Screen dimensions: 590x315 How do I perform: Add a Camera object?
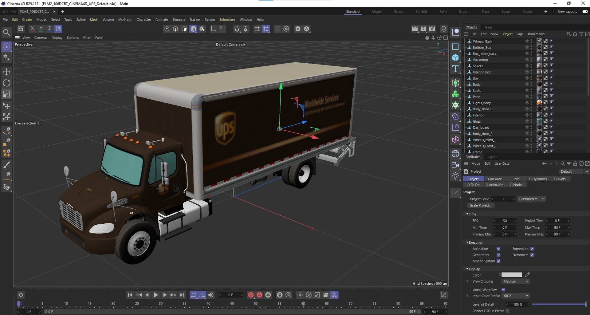coord(455,165)
